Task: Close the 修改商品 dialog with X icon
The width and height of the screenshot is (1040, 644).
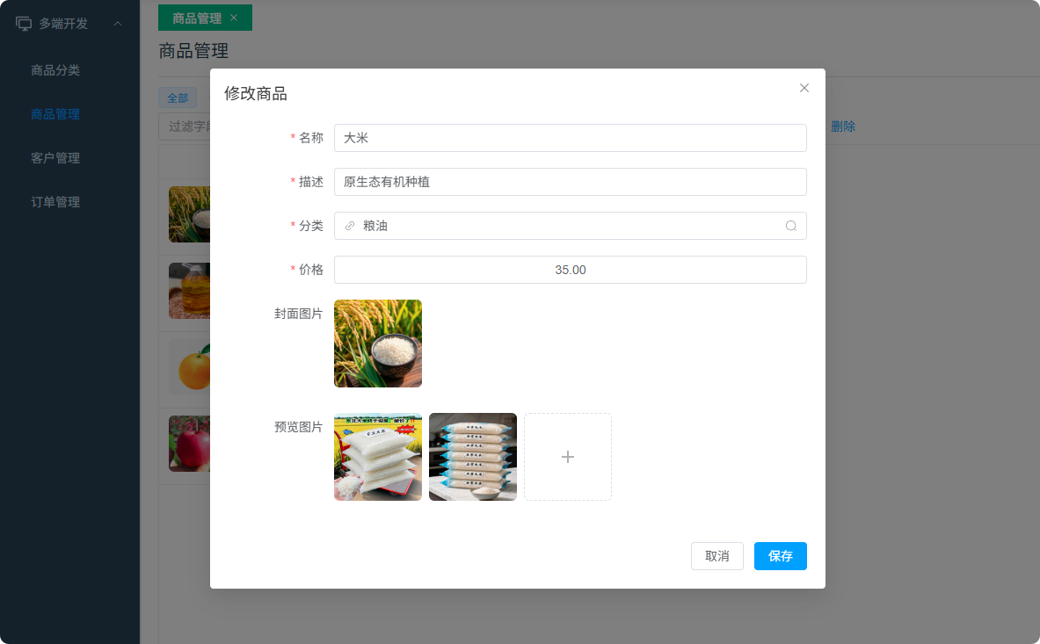Action: click(804, 88)
